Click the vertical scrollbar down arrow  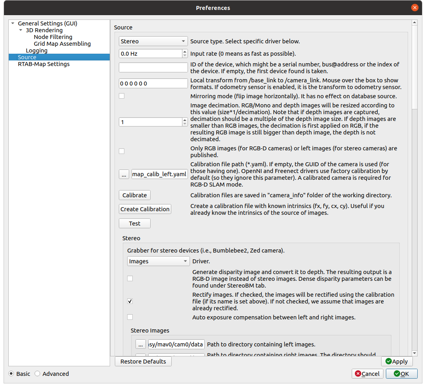(414, 353)
